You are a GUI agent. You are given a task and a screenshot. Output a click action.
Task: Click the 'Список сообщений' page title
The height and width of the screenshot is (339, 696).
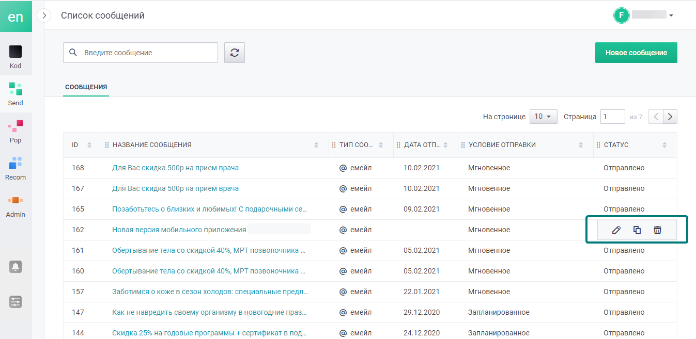tap(103, 15)
